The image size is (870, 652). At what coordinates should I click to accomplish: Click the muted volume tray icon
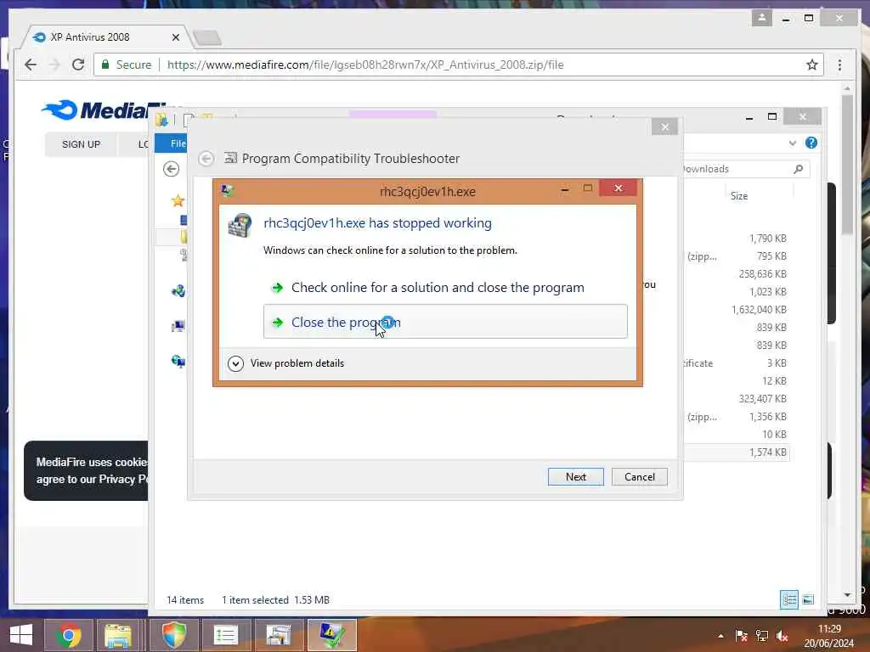click(782, 636)
